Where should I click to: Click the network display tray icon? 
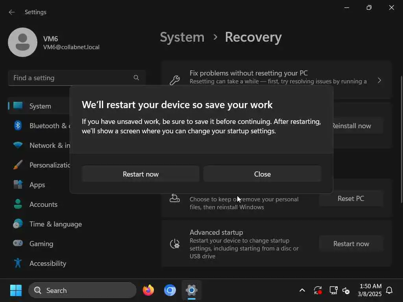click(333, 291)
